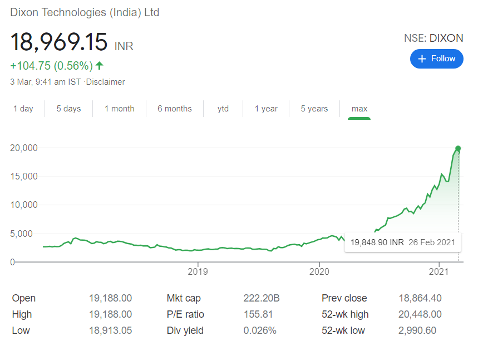
Task: Open the 6 months chart tab
Action: (175, 109)
